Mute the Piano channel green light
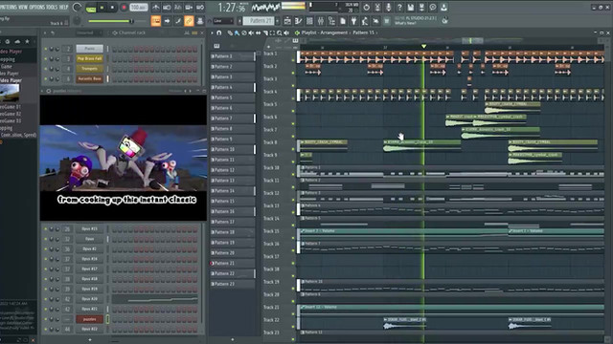Viewport: 613px width, 344px height. [46, 49]
